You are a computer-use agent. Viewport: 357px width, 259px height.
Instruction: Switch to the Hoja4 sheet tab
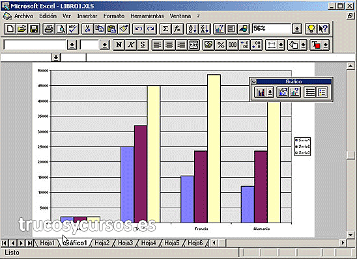[149, 243]
